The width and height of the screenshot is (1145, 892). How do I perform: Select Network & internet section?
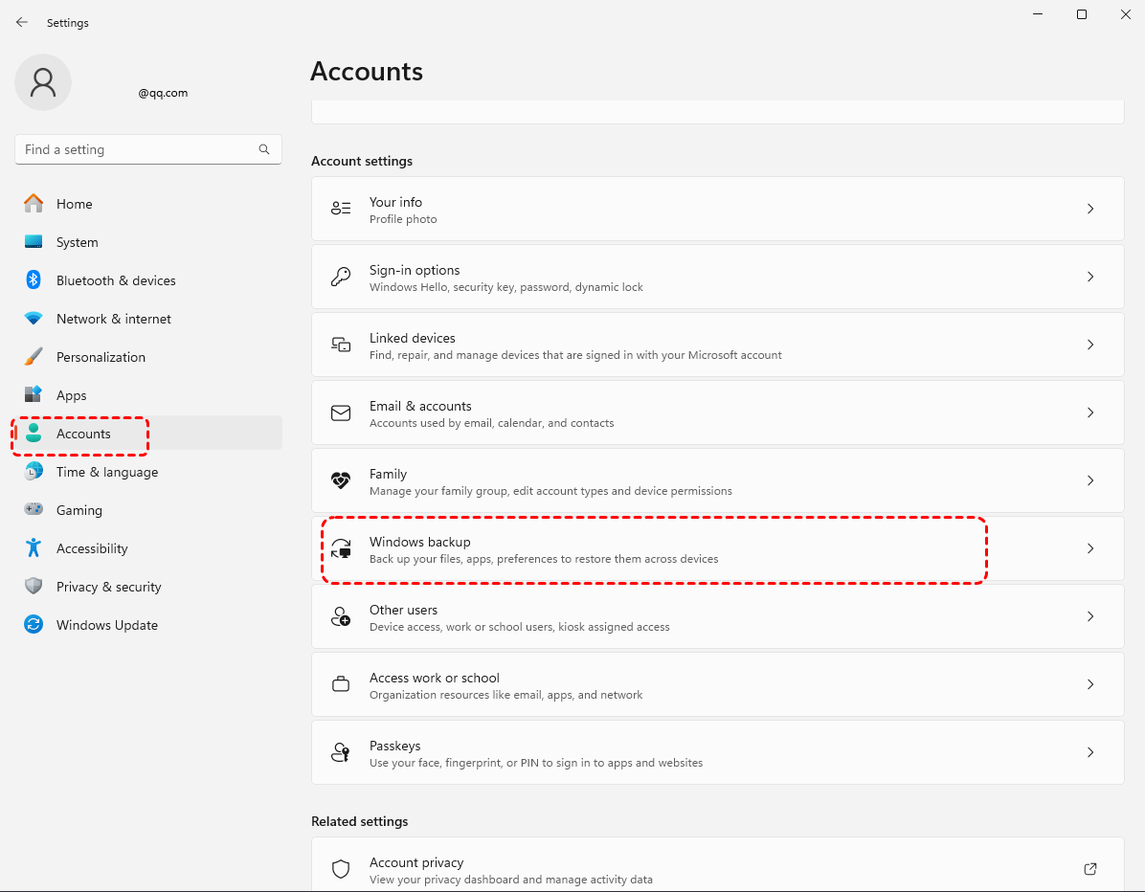148,319
